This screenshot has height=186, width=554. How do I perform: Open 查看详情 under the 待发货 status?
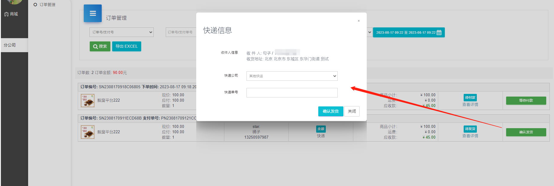[x=470, y=136]
